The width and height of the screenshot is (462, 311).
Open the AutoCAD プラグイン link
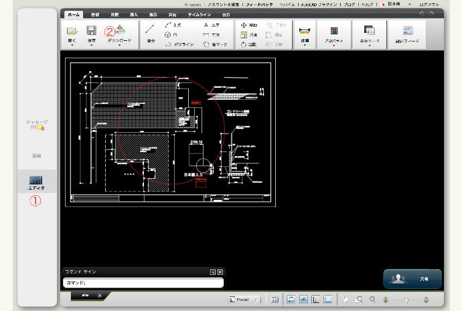(319, 5)
